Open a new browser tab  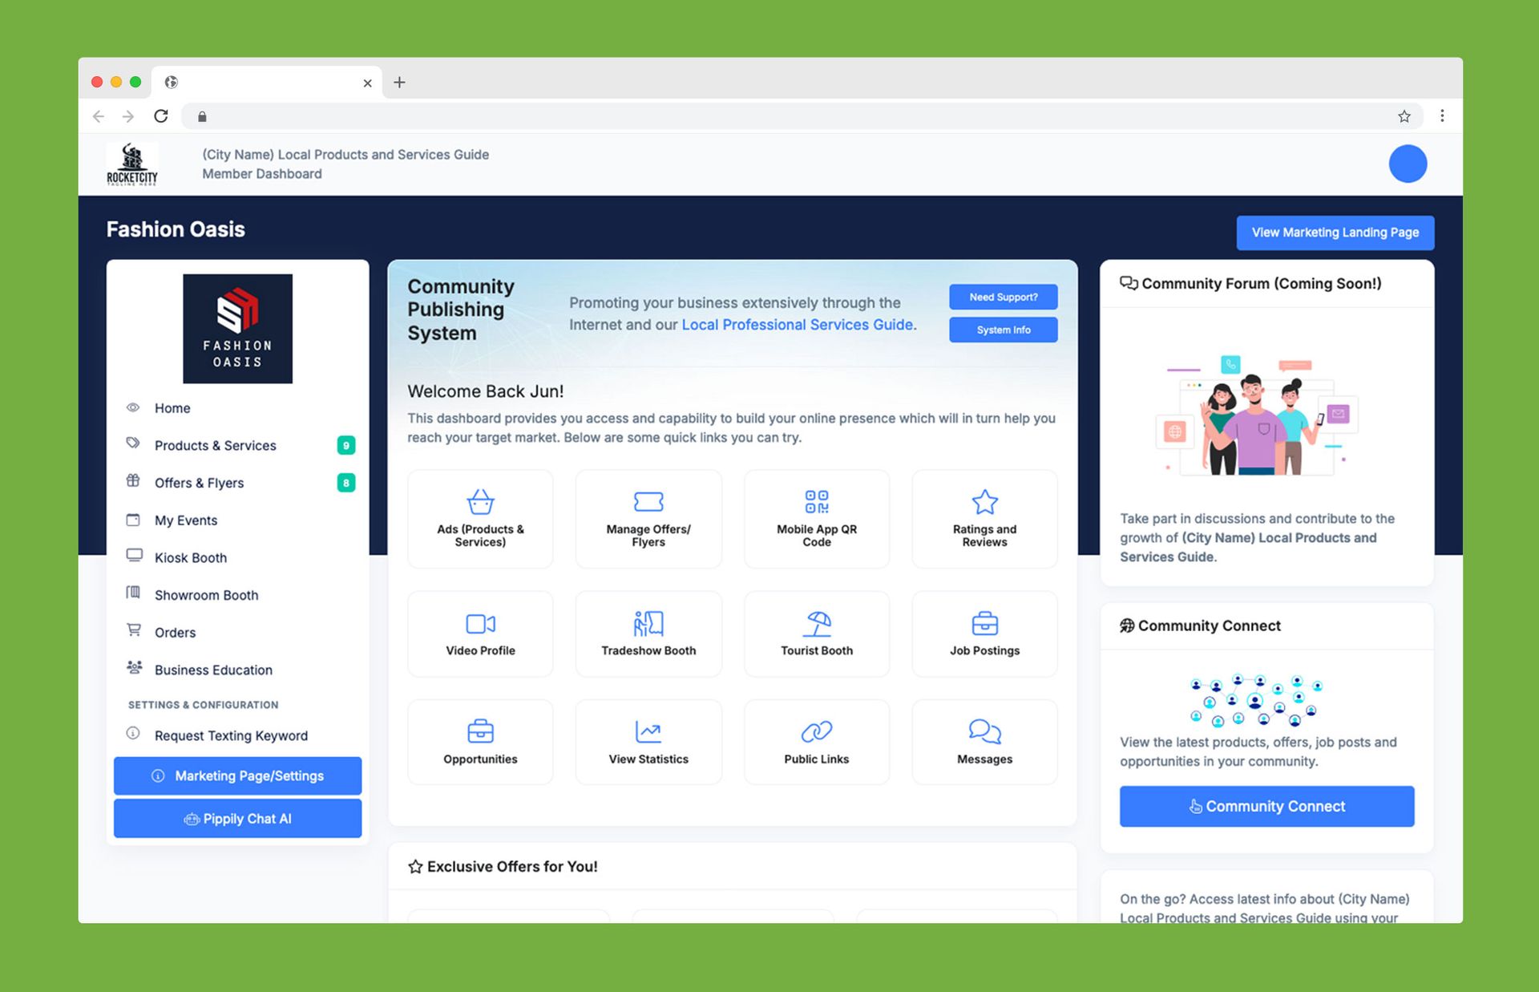pyautogui.click(x=400, y=82)
